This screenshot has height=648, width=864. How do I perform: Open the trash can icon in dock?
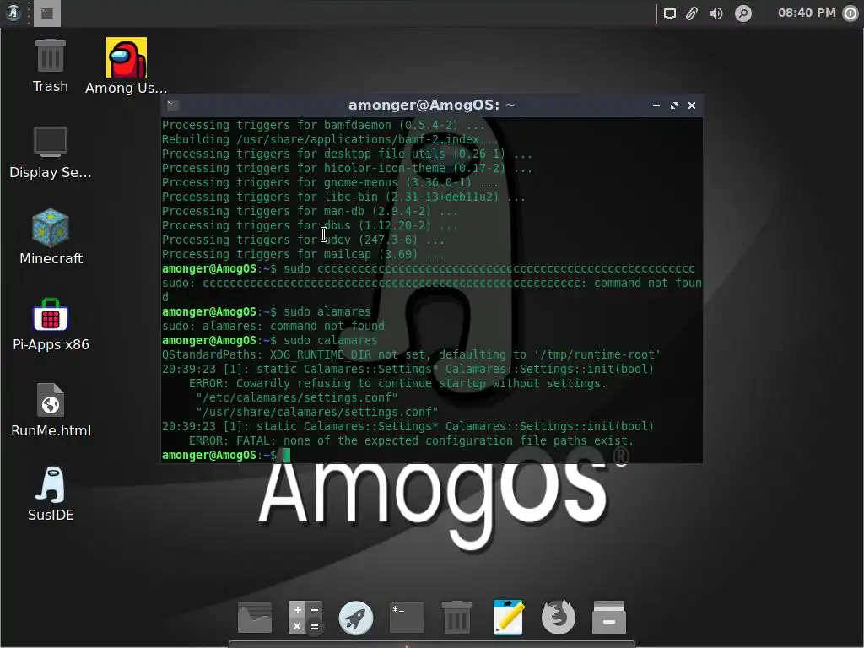(456, 617)
